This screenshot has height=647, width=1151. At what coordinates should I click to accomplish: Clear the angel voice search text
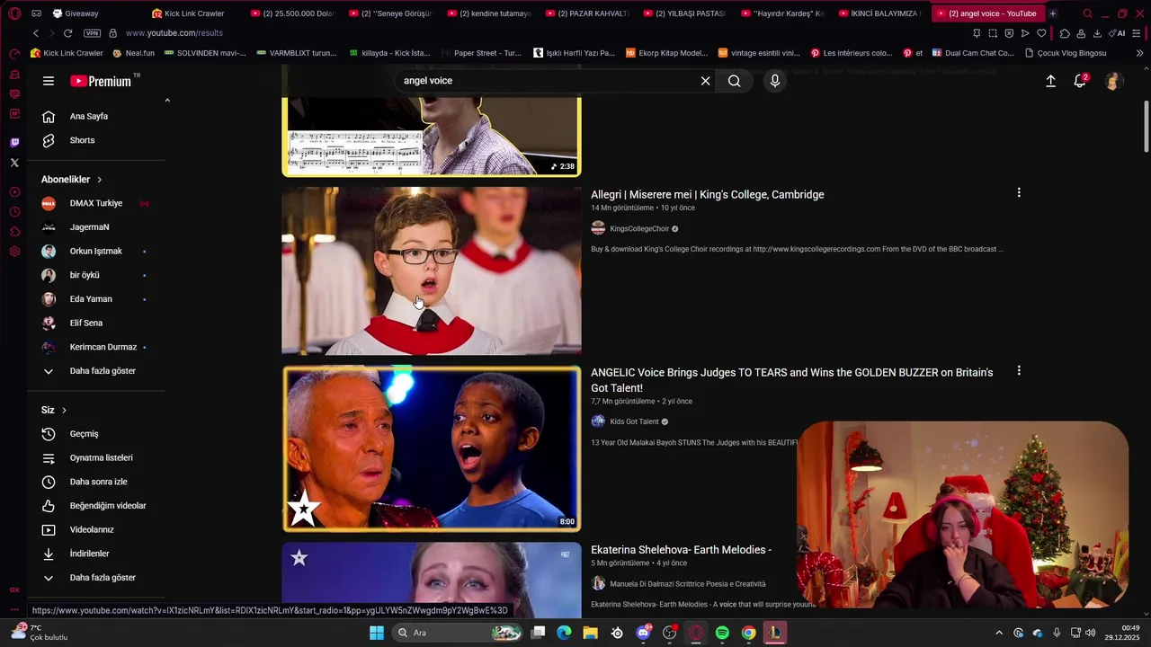[706, 81]
